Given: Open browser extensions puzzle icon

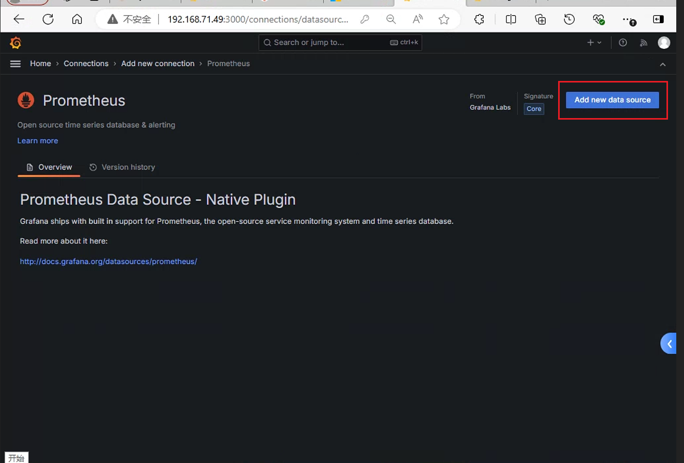Looking at the screenshot, I should (x=479, y=19).
